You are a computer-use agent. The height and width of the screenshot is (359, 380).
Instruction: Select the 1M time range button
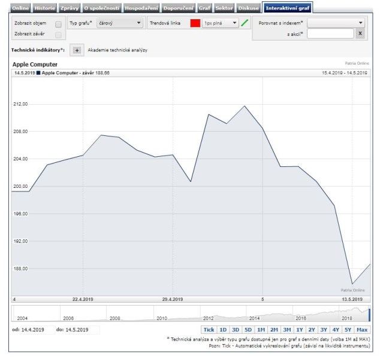(x=261, y=330)
